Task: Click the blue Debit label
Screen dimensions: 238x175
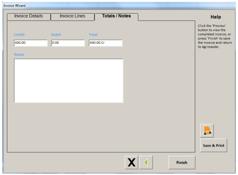Action: coord(56,35)
